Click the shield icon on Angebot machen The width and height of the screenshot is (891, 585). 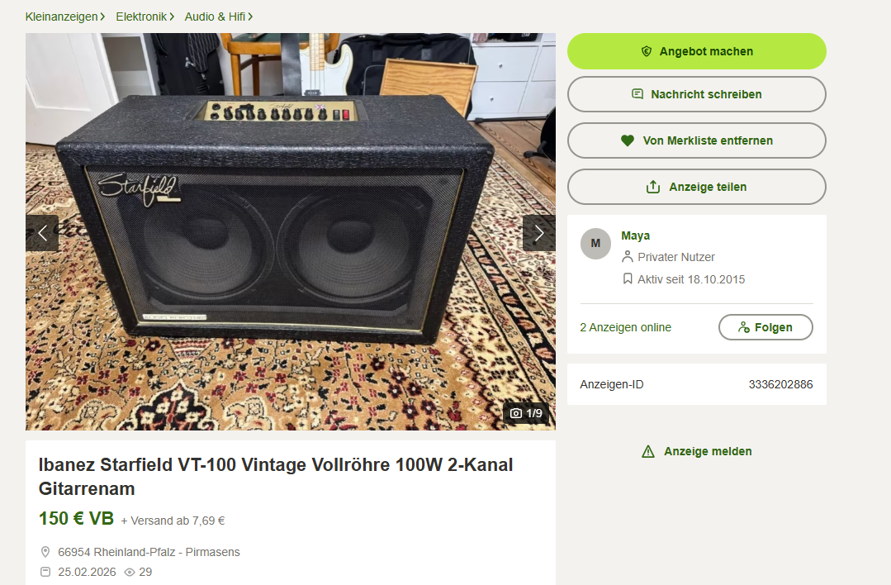tap(646, 51)
